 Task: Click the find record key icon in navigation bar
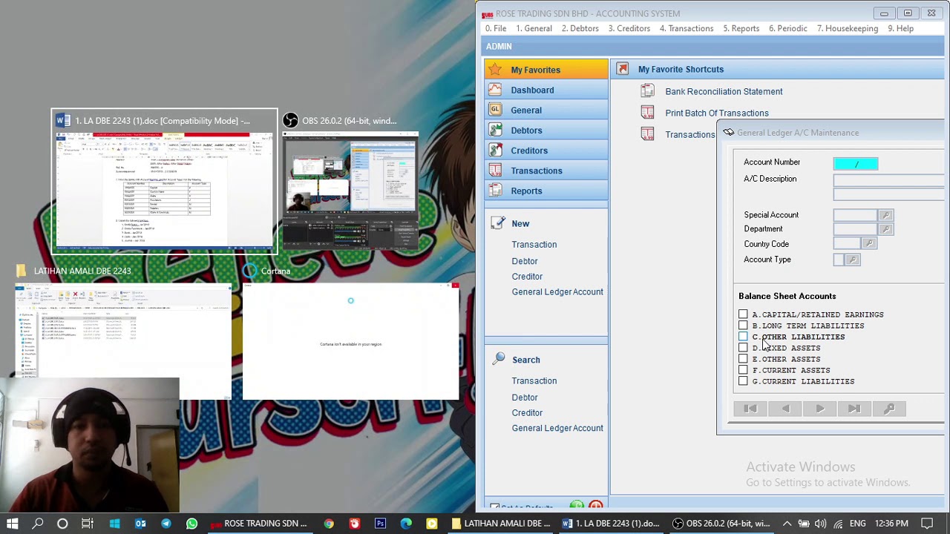[889, 409]
